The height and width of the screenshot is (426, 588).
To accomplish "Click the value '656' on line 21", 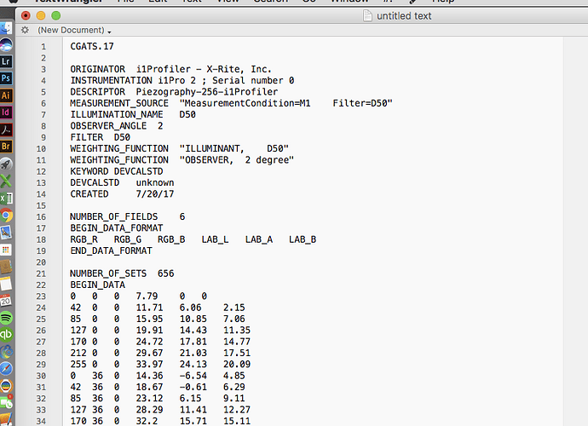I will (166, 273).
